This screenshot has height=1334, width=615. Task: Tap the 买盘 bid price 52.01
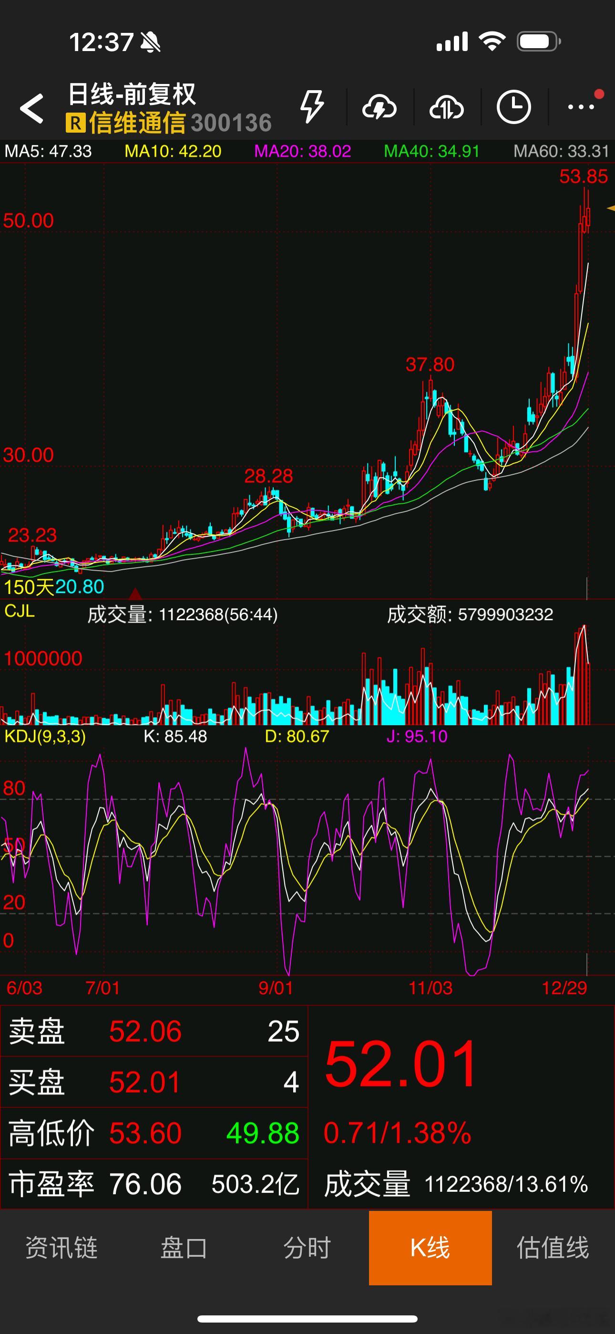[x=145, y=1082]
